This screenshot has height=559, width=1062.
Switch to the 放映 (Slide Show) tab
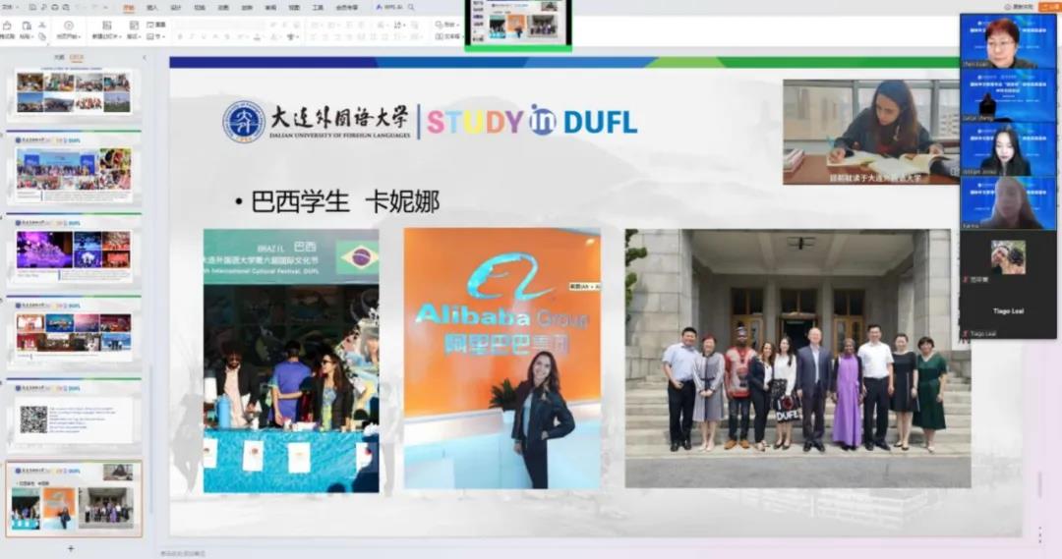(x=247, y=8)
